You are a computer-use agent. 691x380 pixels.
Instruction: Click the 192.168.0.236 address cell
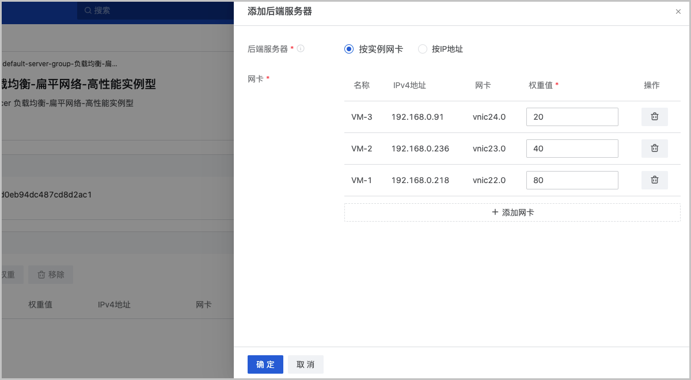(x=420, y=149)
